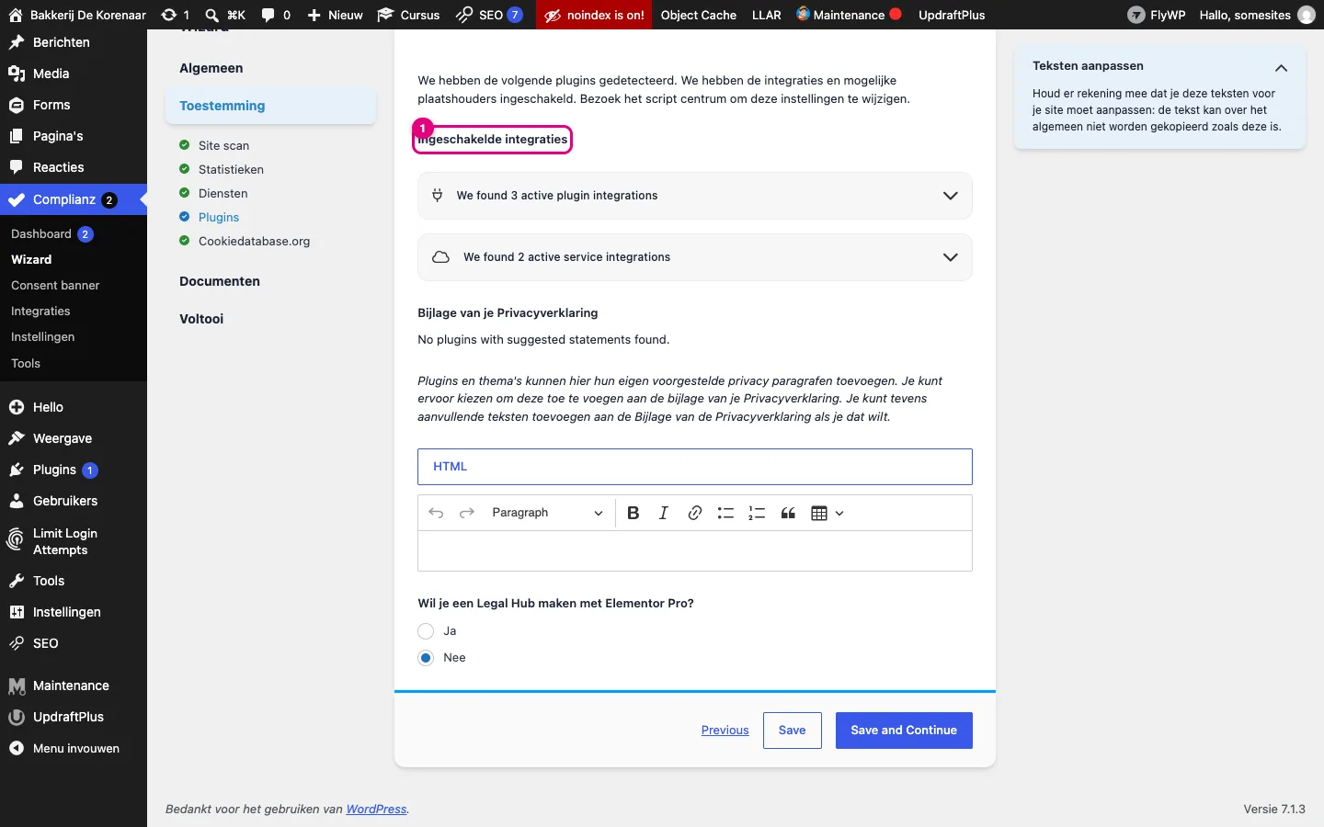The width and height of the screenshot is (1324, 827).
Task: Open the updates icon in the admin bar
Action: click(169, 15)
